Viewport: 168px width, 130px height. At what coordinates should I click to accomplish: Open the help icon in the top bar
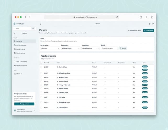point(149,24)
